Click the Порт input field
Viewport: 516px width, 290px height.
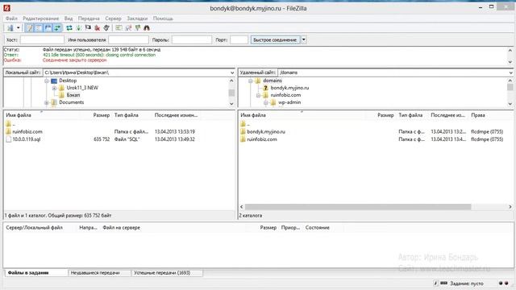coord(239,39)
